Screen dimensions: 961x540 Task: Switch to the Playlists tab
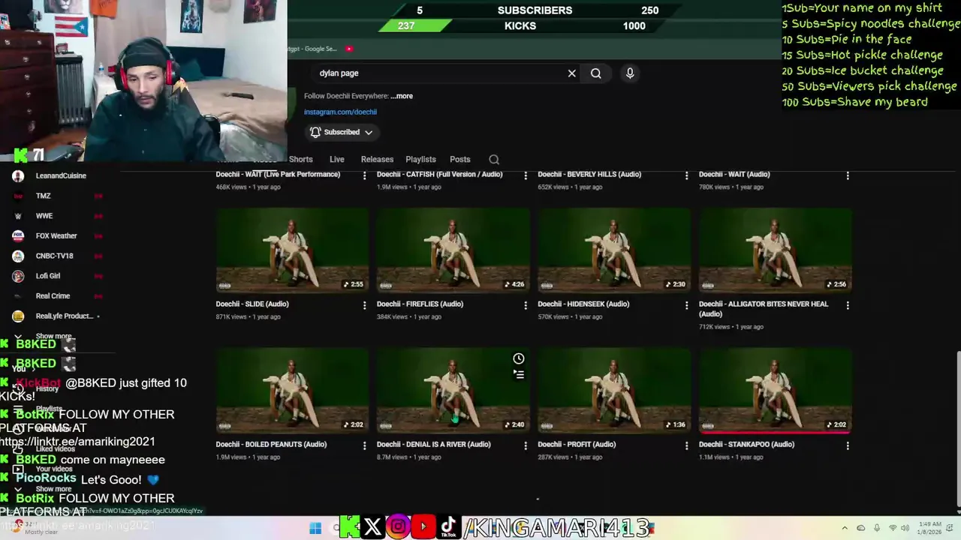420,159
